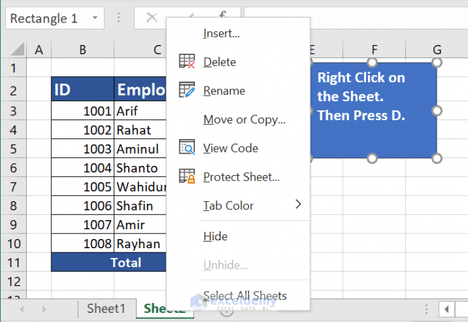Select Move or Copy... menu entry
Viewport: 468px width, 322px height.
[244, 120]
